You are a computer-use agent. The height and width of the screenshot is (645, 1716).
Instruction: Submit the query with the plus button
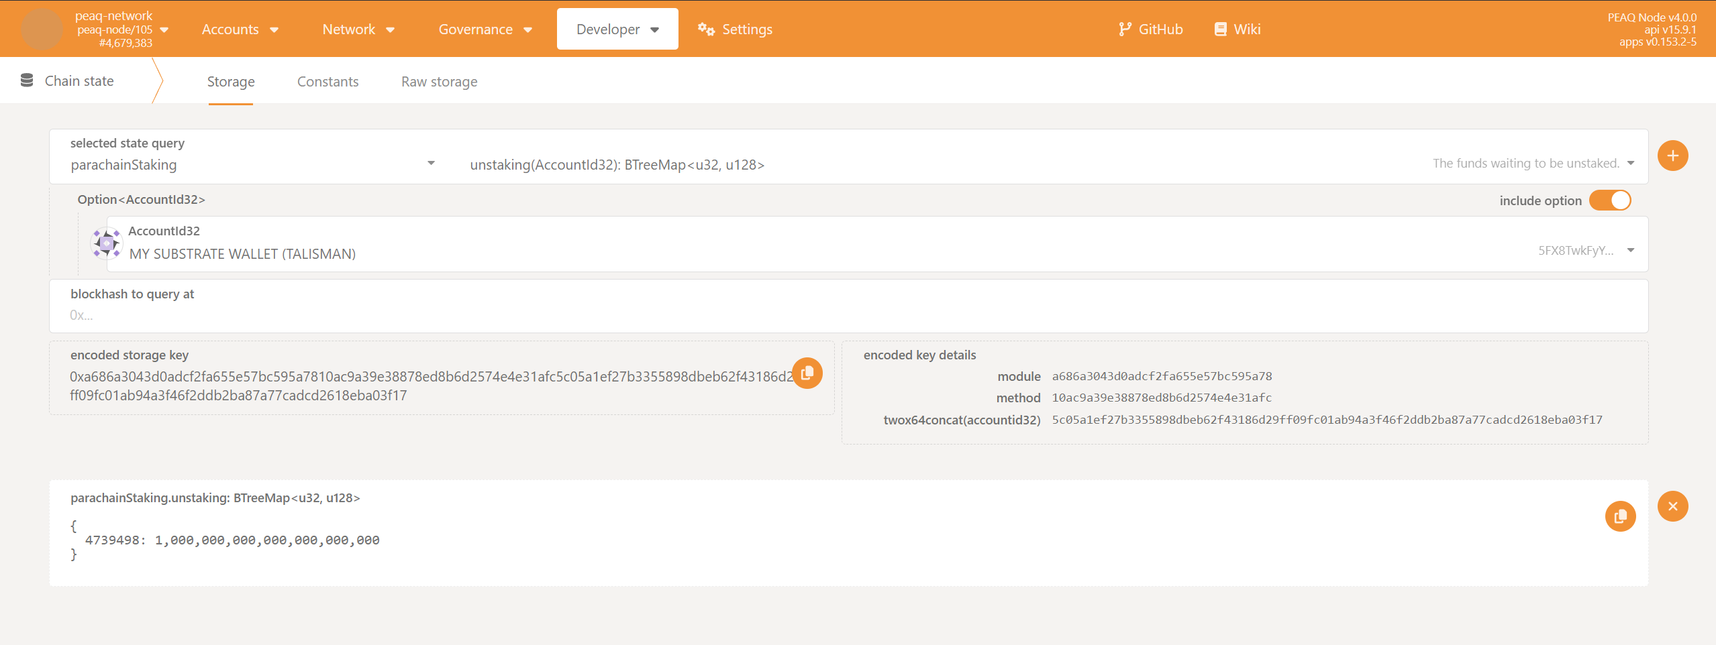pyautogui.click(x=1672, y=155)
